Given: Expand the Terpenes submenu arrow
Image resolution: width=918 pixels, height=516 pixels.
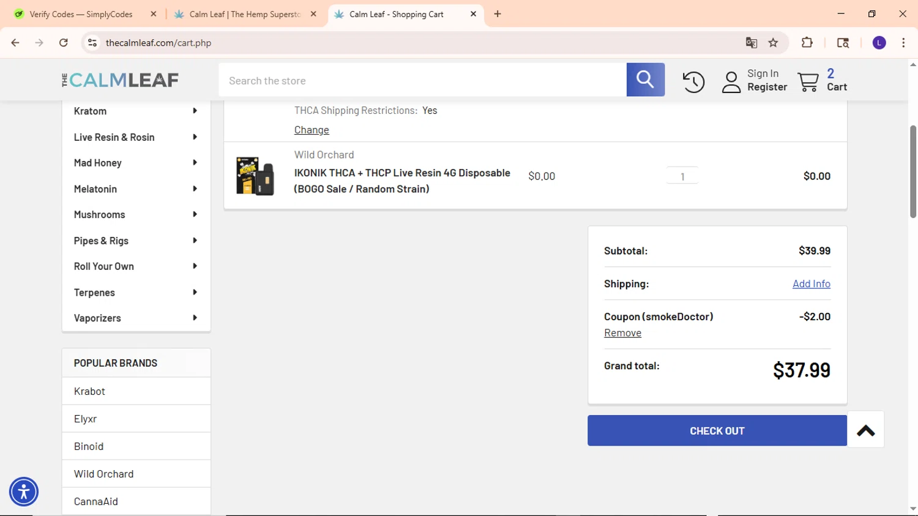Looking at the screenshot, I should click(x=195, y=292).
